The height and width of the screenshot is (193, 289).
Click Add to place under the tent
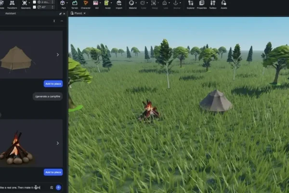[53, 83]
